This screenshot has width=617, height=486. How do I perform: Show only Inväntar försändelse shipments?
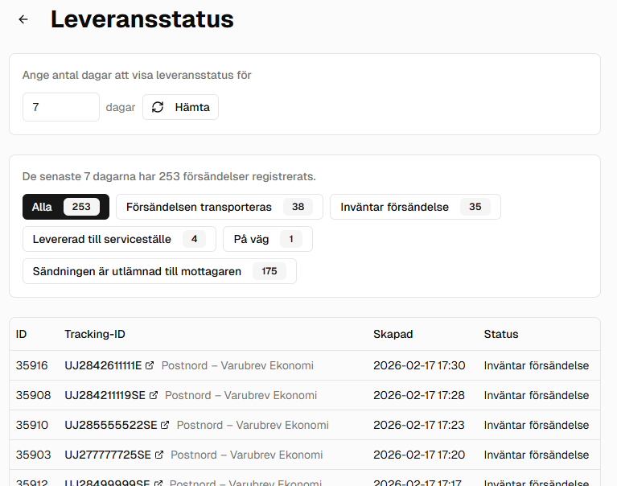pyautogui.click(x=414, y=207)
